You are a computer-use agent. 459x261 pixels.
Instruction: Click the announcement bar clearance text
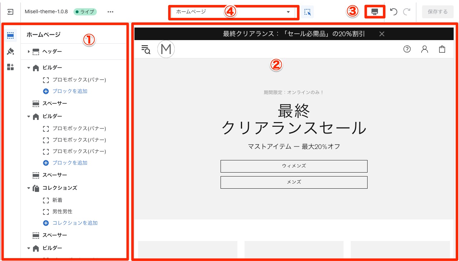point(294,34)
